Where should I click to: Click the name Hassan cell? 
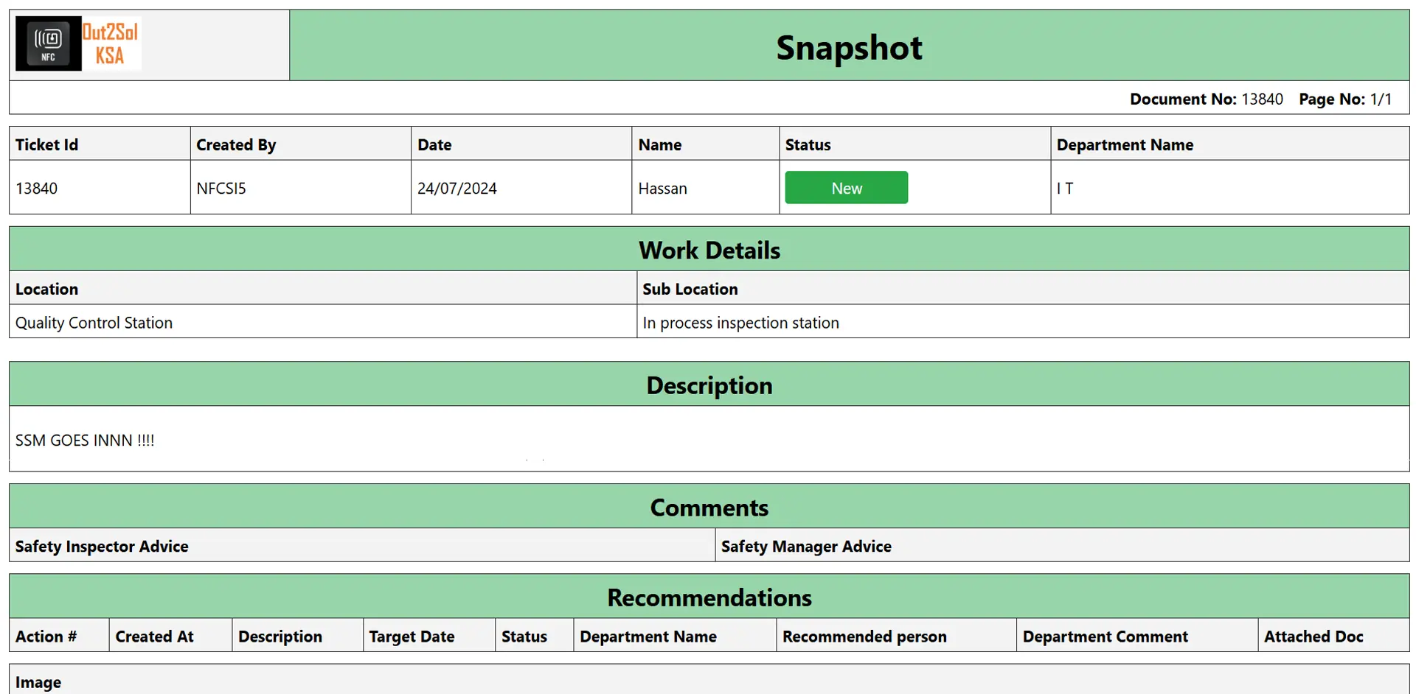tap(662, 189)
